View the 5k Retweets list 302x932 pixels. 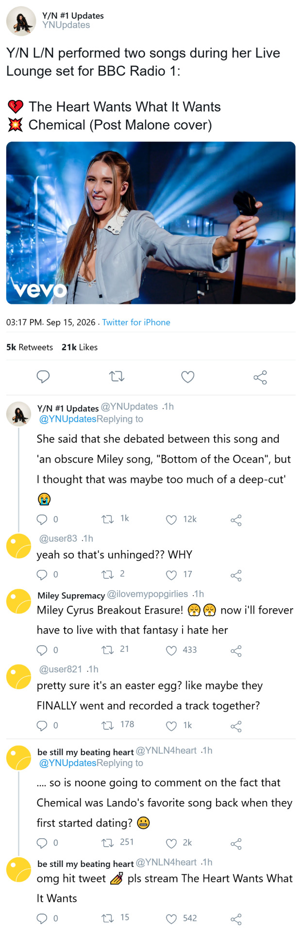coord(30,347)
